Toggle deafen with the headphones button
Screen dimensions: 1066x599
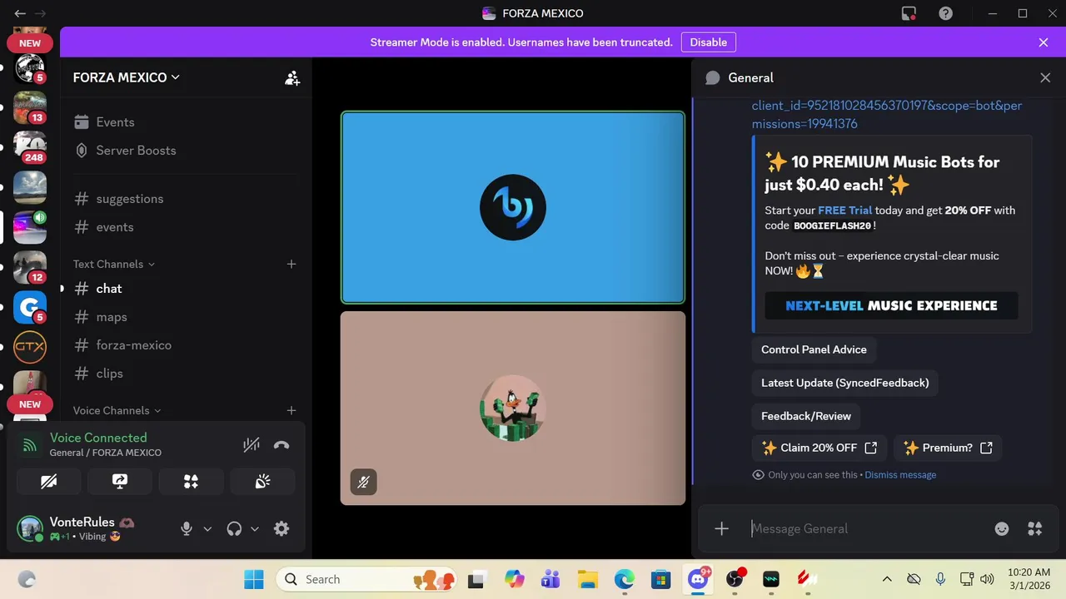(234, 528)
